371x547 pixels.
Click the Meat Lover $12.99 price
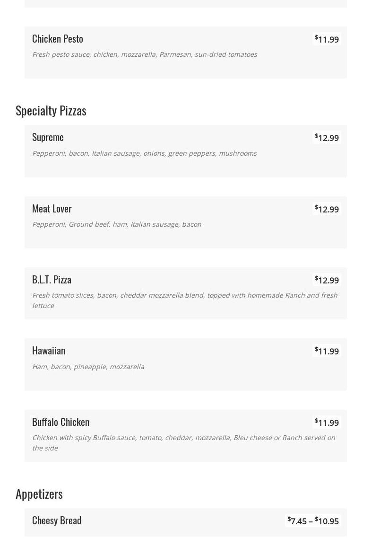(327, 209)
